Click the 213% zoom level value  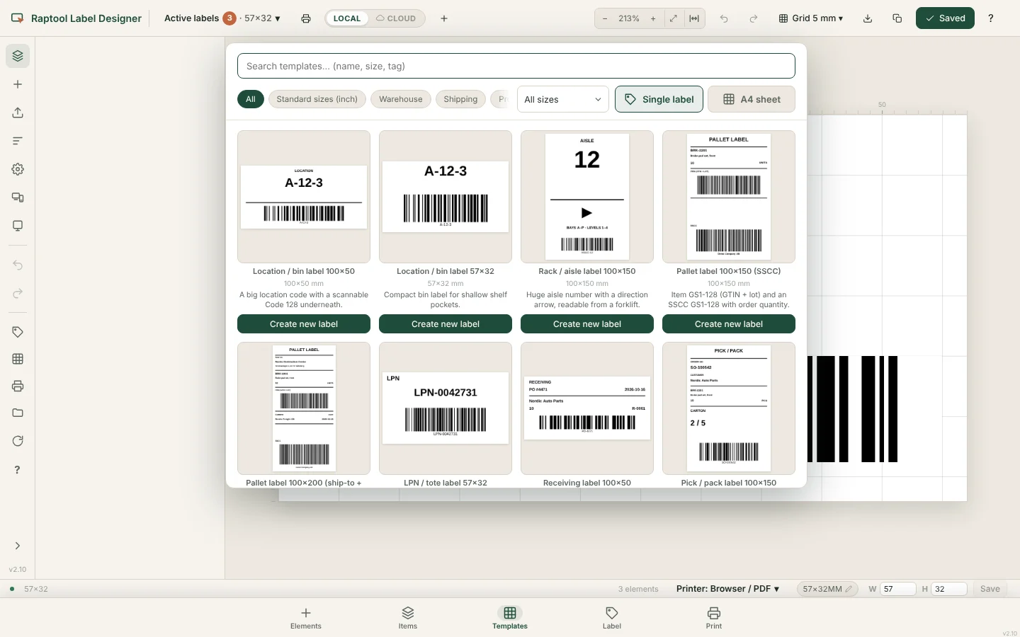[629, 18]
